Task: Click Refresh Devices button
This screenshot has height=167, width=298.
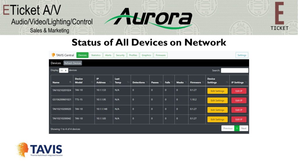Action: [72, 63]
